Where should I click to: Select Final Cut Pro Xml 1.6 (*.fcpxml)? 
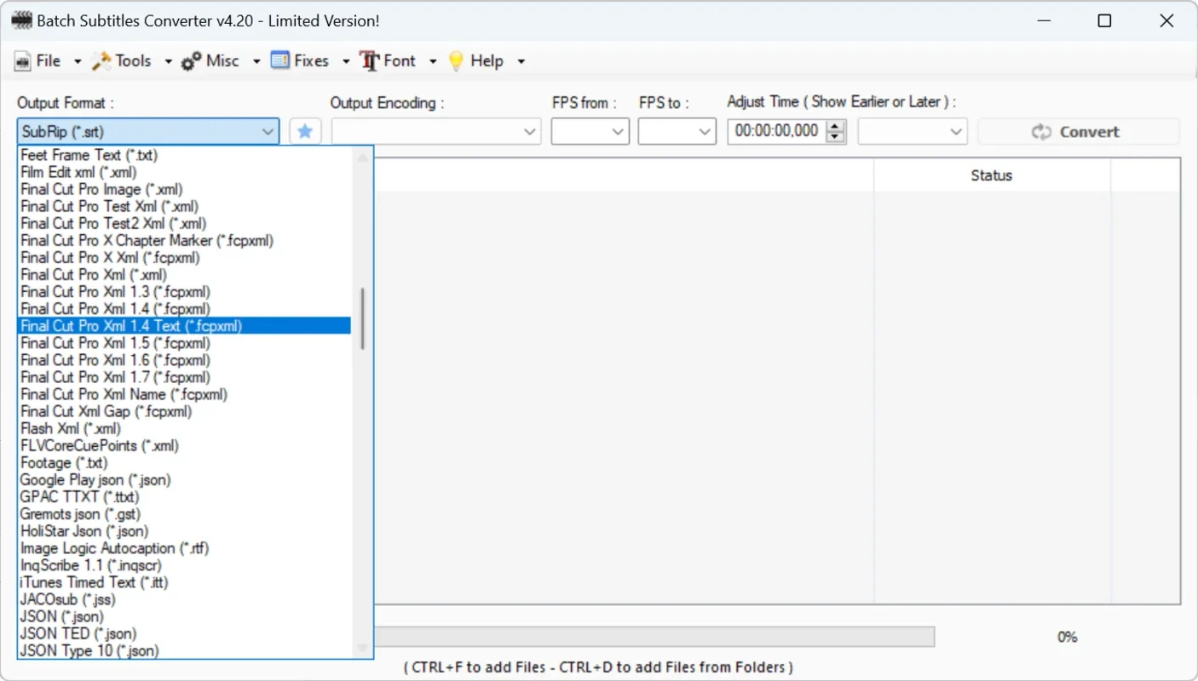point(185,360)
